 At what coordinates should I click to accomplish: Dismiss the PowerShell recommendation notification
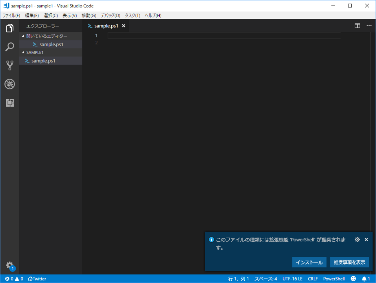tap(366, 239)
